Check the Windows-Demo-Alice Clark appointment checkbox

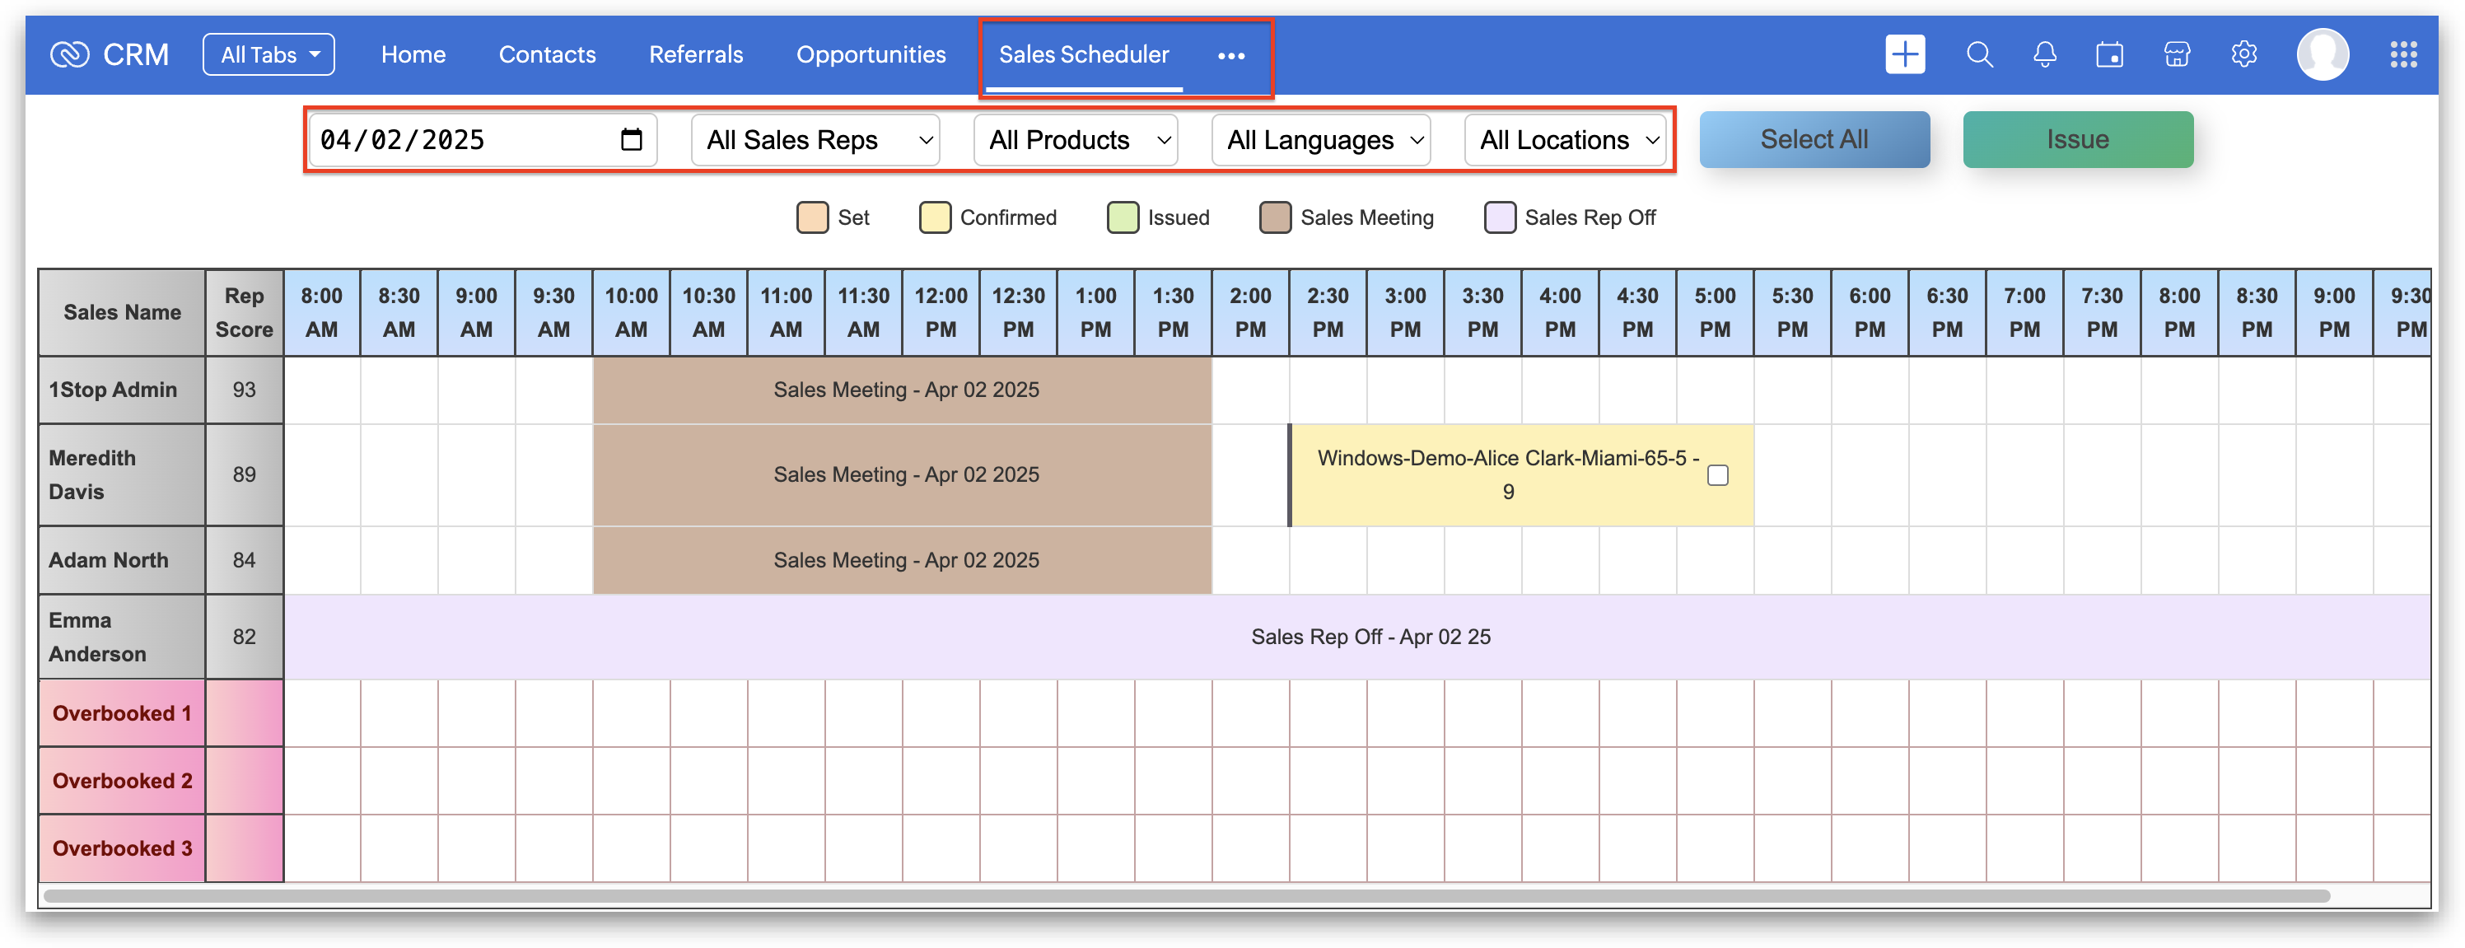[1718, 475]
